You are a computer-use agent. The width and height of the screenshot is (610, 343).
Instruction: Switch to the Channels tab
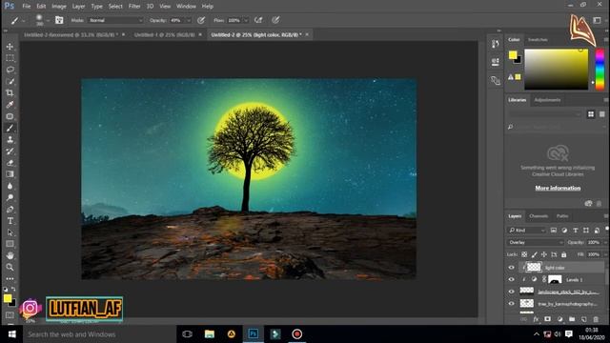(x=539, y=216)
